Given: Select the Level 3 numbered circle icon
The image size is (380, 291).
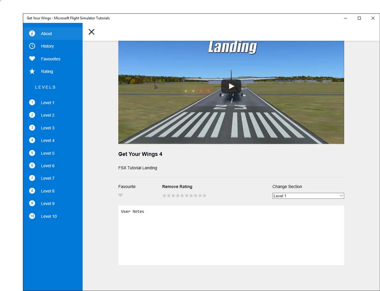Looking at the screenshot, I should point(32,128).
